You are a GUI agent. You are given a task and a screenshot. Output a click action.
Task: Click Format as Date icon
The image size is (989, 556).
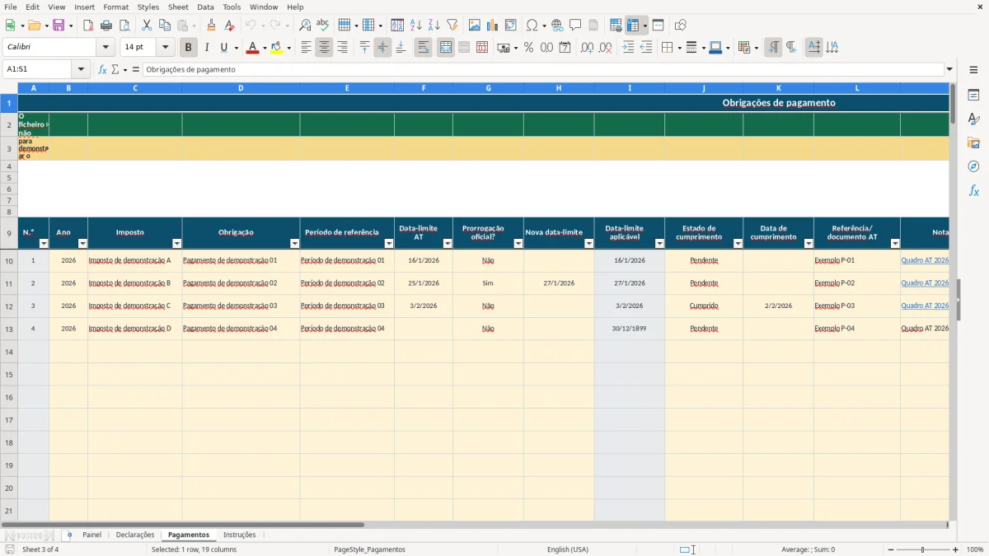pos(565,48)
